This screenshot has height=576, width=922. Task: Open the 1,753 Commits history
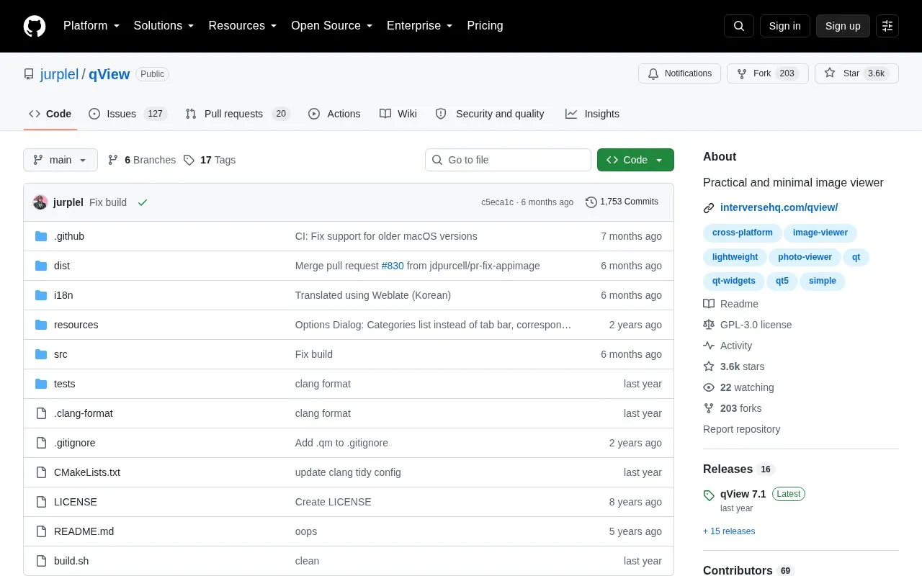click(622, 202)
